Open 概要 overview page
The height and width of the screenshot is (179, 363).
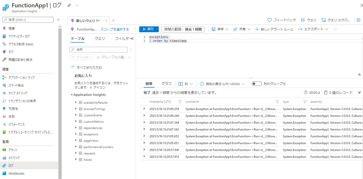pyautogui.click(x=11, y=28)
